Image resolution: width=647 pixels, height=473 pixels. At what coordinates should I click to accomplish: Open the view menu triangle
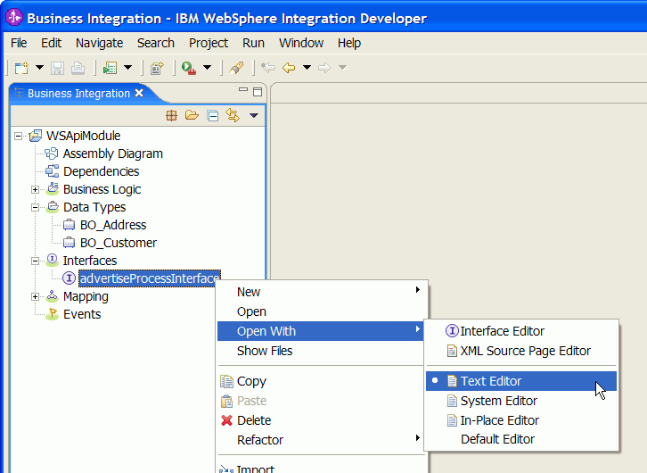254,116
